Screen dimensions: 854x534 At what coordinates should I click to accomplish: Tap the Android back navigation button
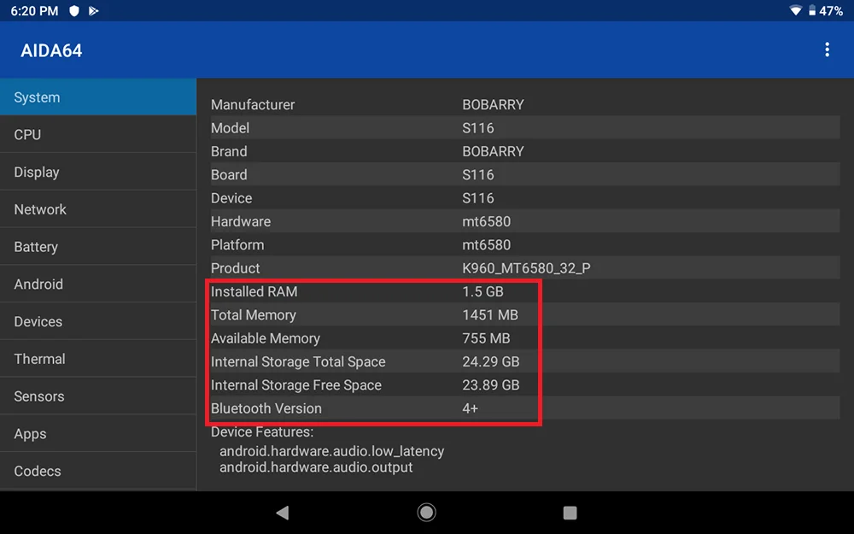[282, 512]
